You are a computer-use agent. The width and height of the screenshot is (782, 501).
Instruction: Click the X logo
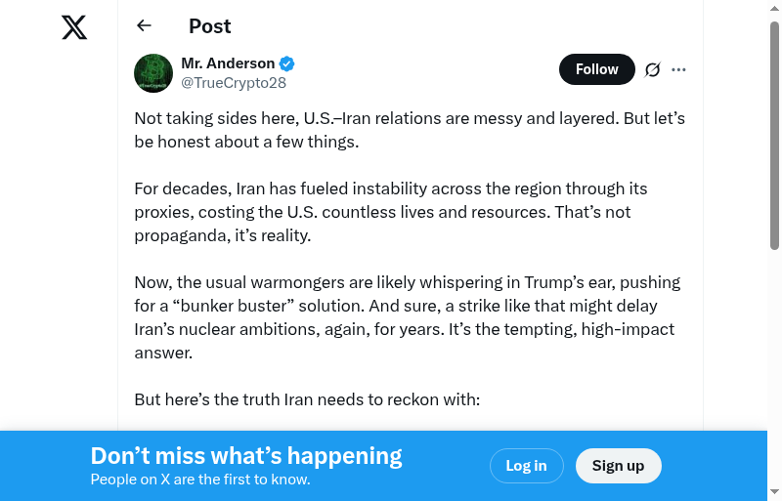pos(74,27)
